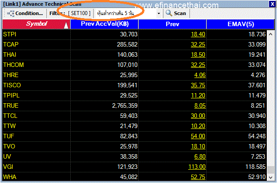Sort by the Prev column header

coord(172,24)
